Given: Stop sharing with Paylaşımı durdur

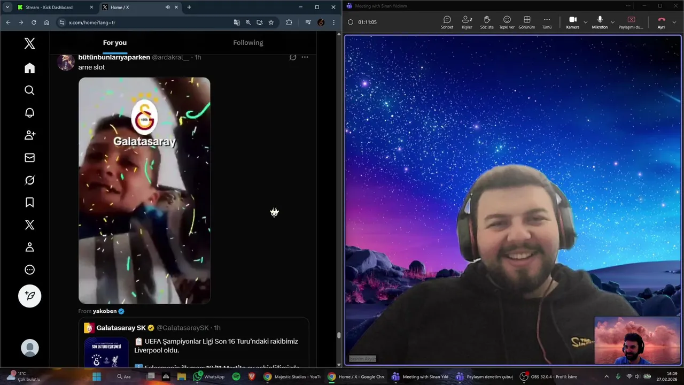Looking at the screenshot, I should [631, 22].
